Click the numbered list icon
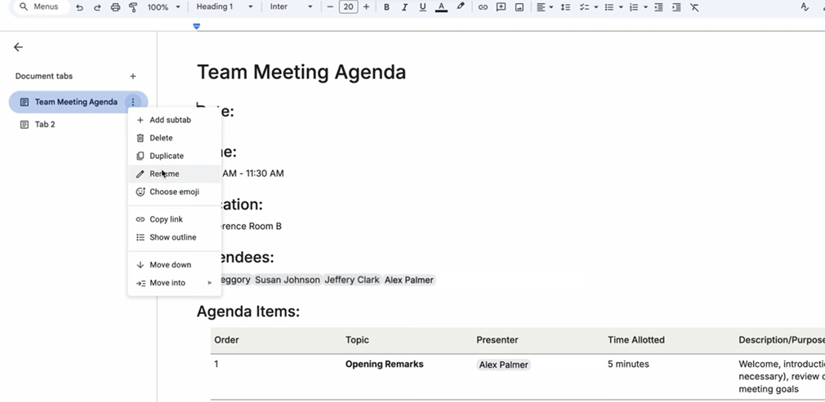Image resolution: width=825 pixels, height=402 pixels. (634, 7)
